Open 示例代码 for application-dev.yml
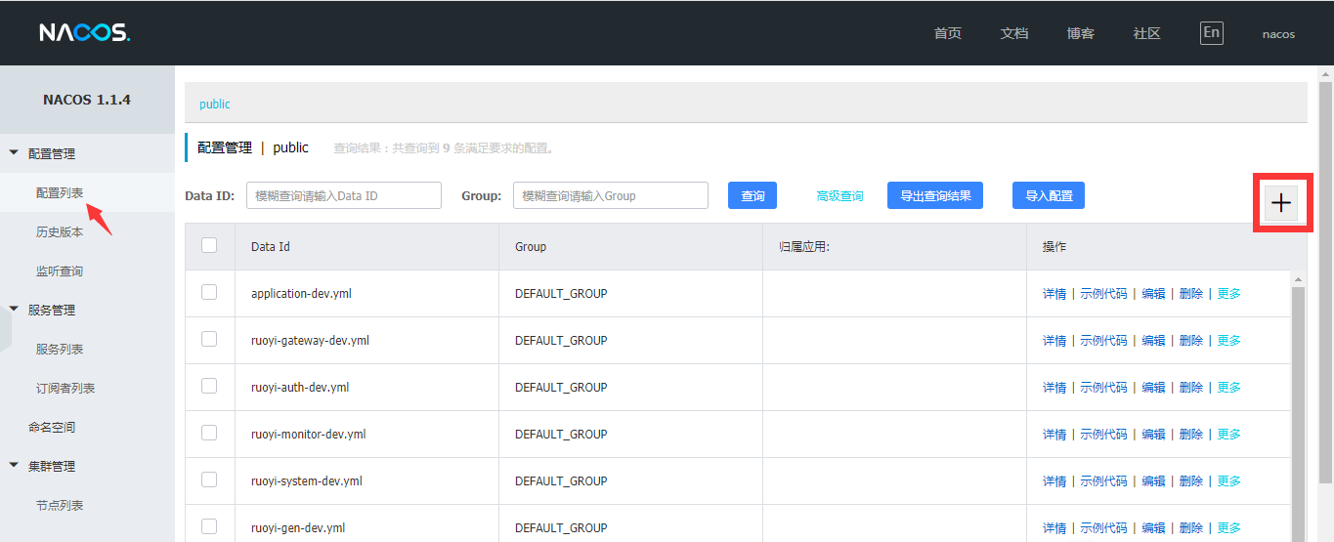 [x=1103, y=294]
